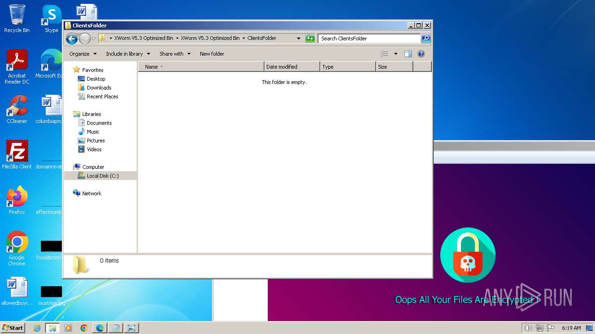595x334 pixels.
Task: Change the view with the views icon
Action: pyautogui.click(x=384, y=54)
